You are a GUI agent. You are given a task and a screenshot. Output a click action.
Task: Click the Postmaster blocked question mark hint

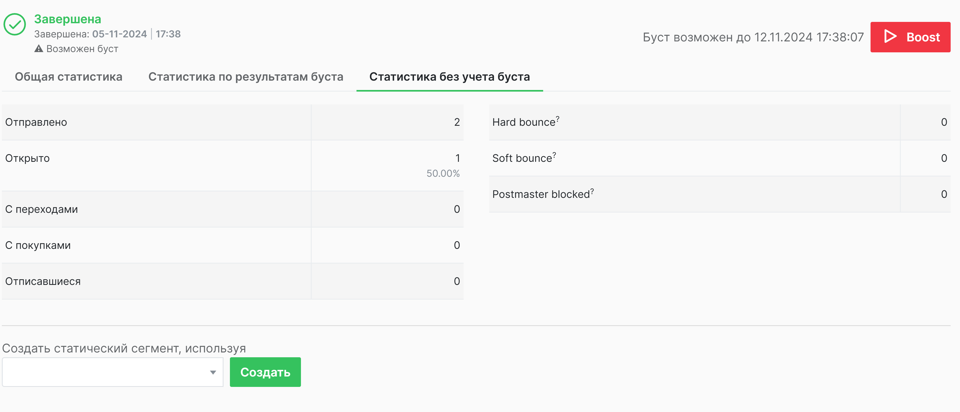coord(592,190)
